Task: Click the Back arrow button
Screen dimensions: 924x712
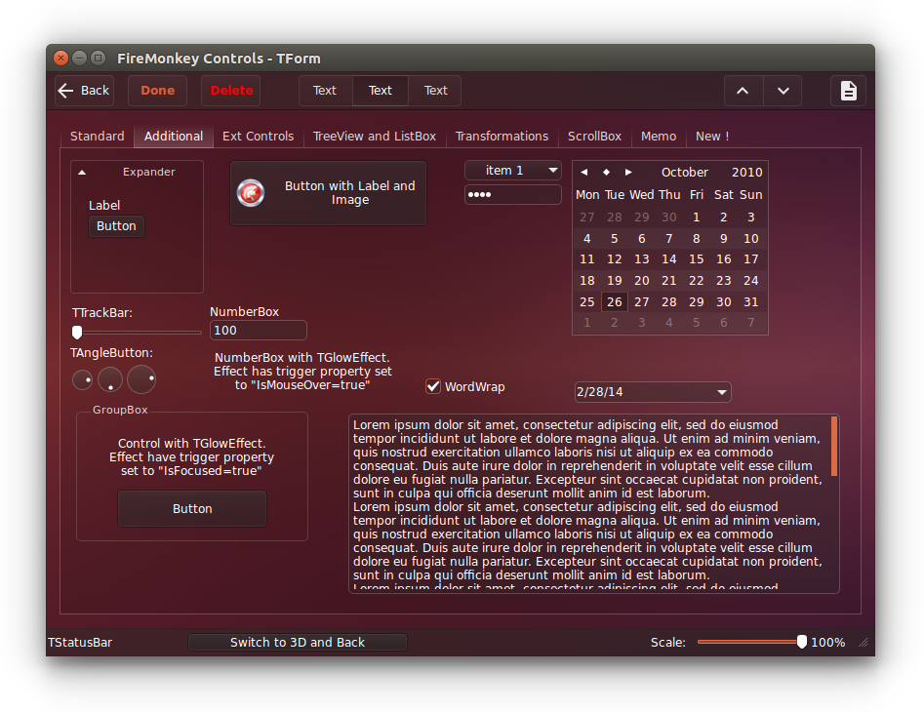Action: [x=84, y=91]
